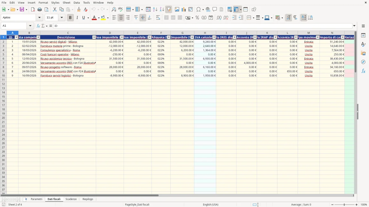Screen dimensions: 369x207
Task: Run spelling check
Action: 121,10
